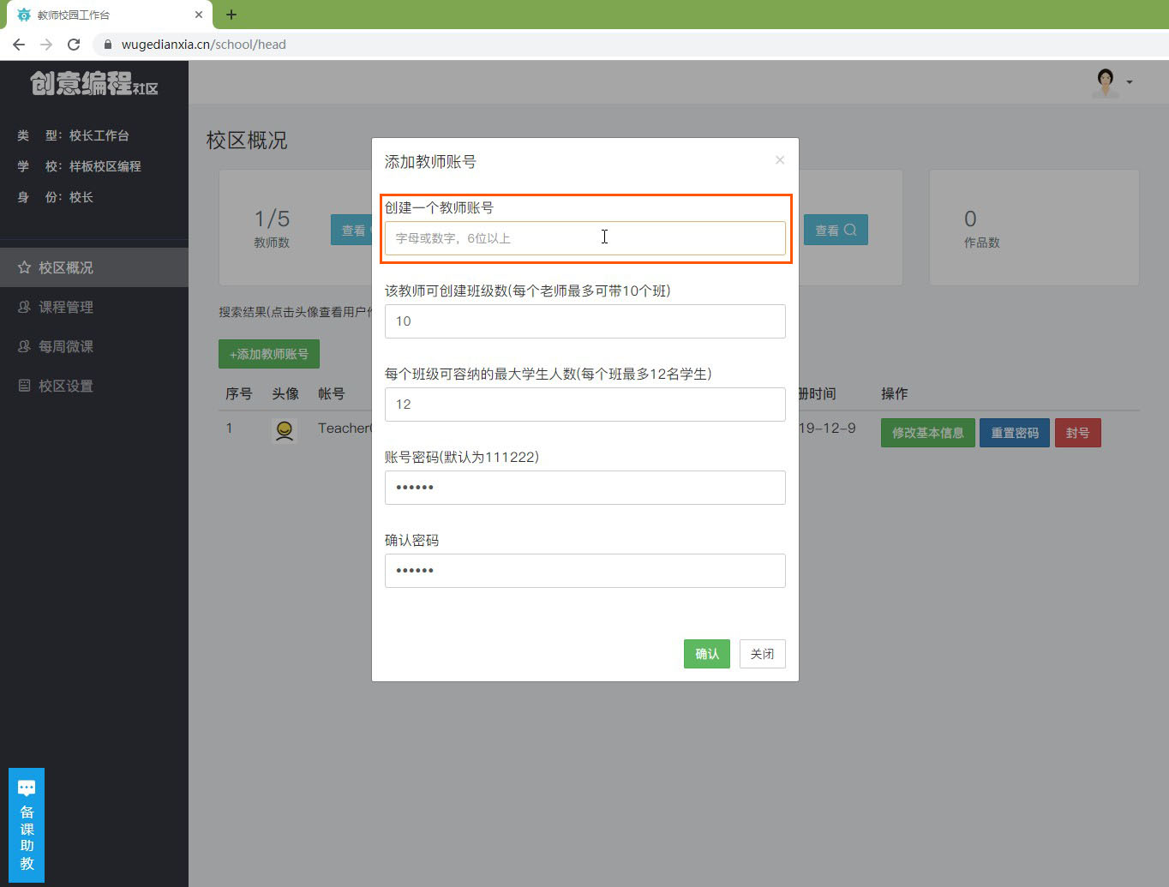Image resolution: width=1169 pixels, height=887 pixels.
Task: Close the 教师校园工作台 browser tab
Action: click(199, 15)
